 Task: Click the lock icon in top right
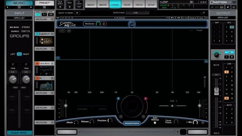228,7
